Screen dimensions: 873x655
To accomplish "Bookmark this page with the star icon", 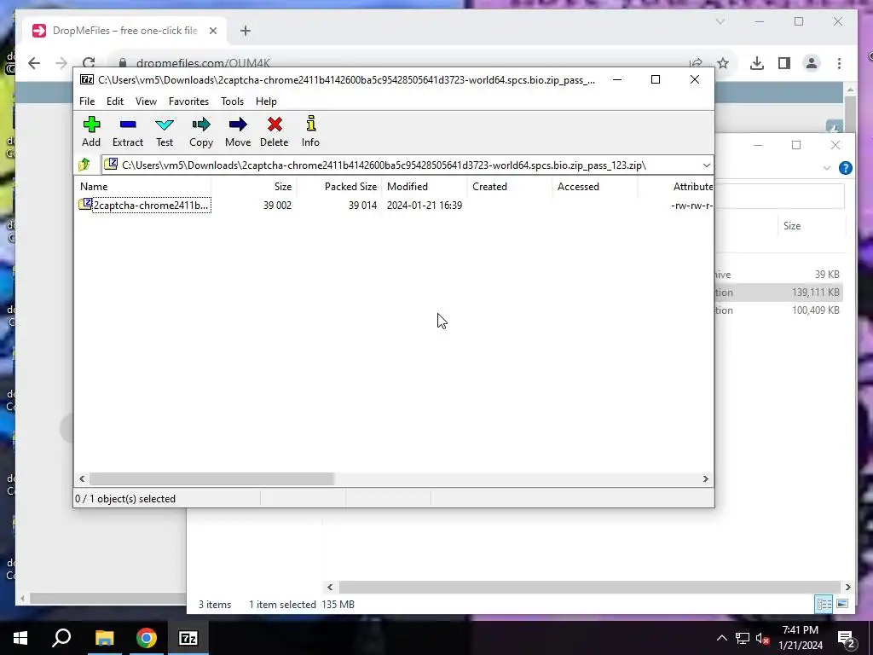I will 723,63.
